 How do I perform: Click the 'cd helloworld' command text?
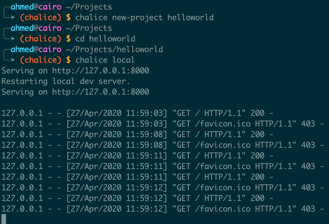[105, 39]
